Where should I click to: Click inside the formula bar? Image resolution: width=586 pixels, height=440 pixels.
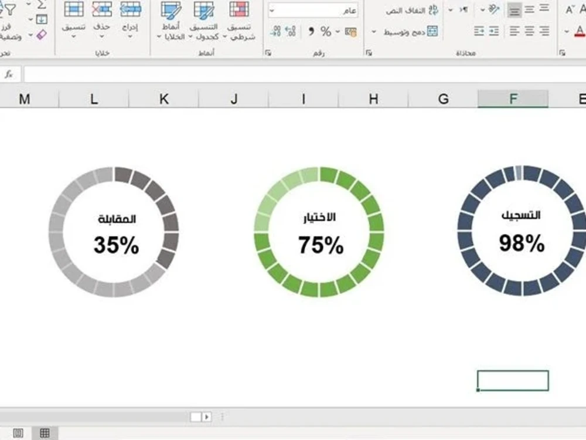point(293,75)
